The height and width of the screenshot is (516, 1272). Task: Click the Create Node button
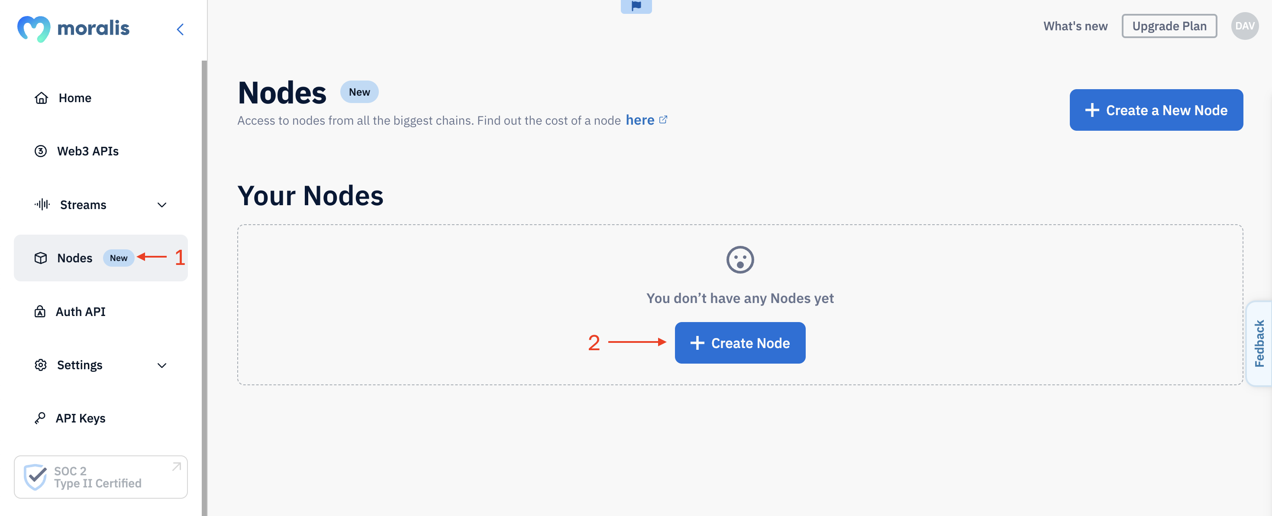740,342
